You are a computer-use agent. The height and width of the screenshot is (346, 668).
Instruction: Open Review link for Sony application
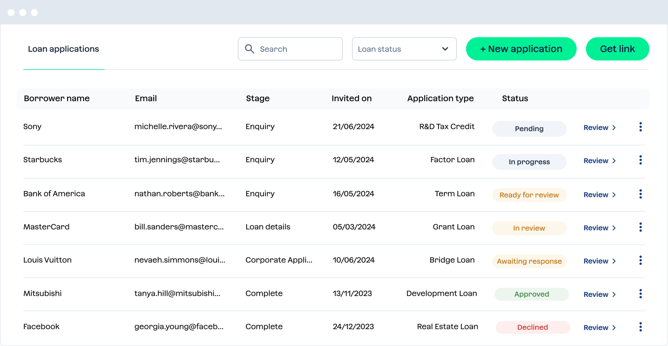coord(599,128)
